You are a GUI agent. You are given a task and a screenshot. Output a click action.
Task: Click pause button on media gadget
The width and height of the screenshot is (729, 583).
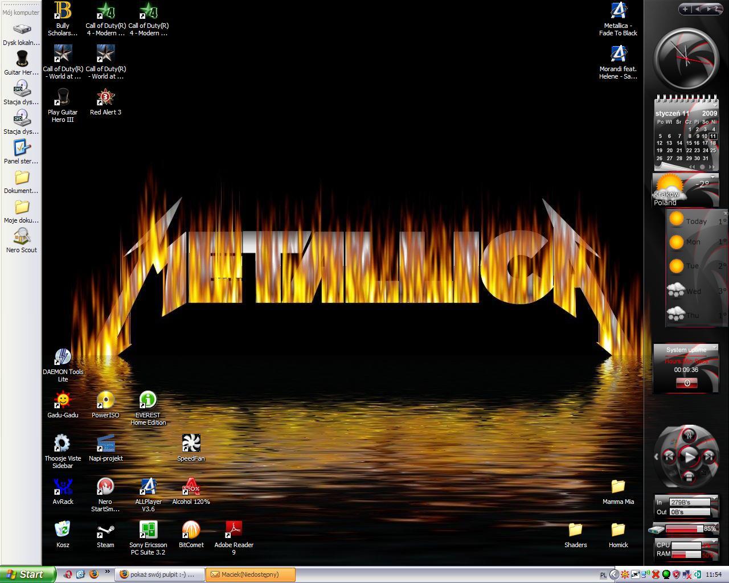pos(689,437)
